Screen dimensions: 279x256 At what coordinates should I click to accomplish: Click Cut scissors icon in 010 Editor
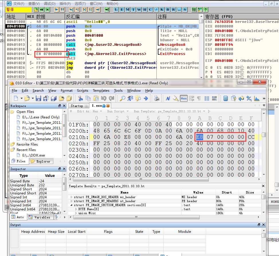click(80, 98)
